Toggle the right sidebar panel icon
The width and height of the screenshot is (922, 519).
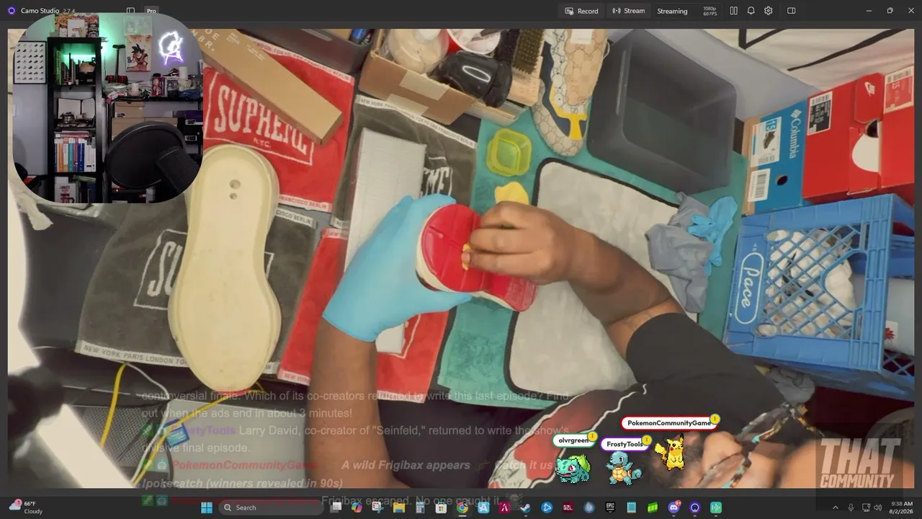(791, 11)
